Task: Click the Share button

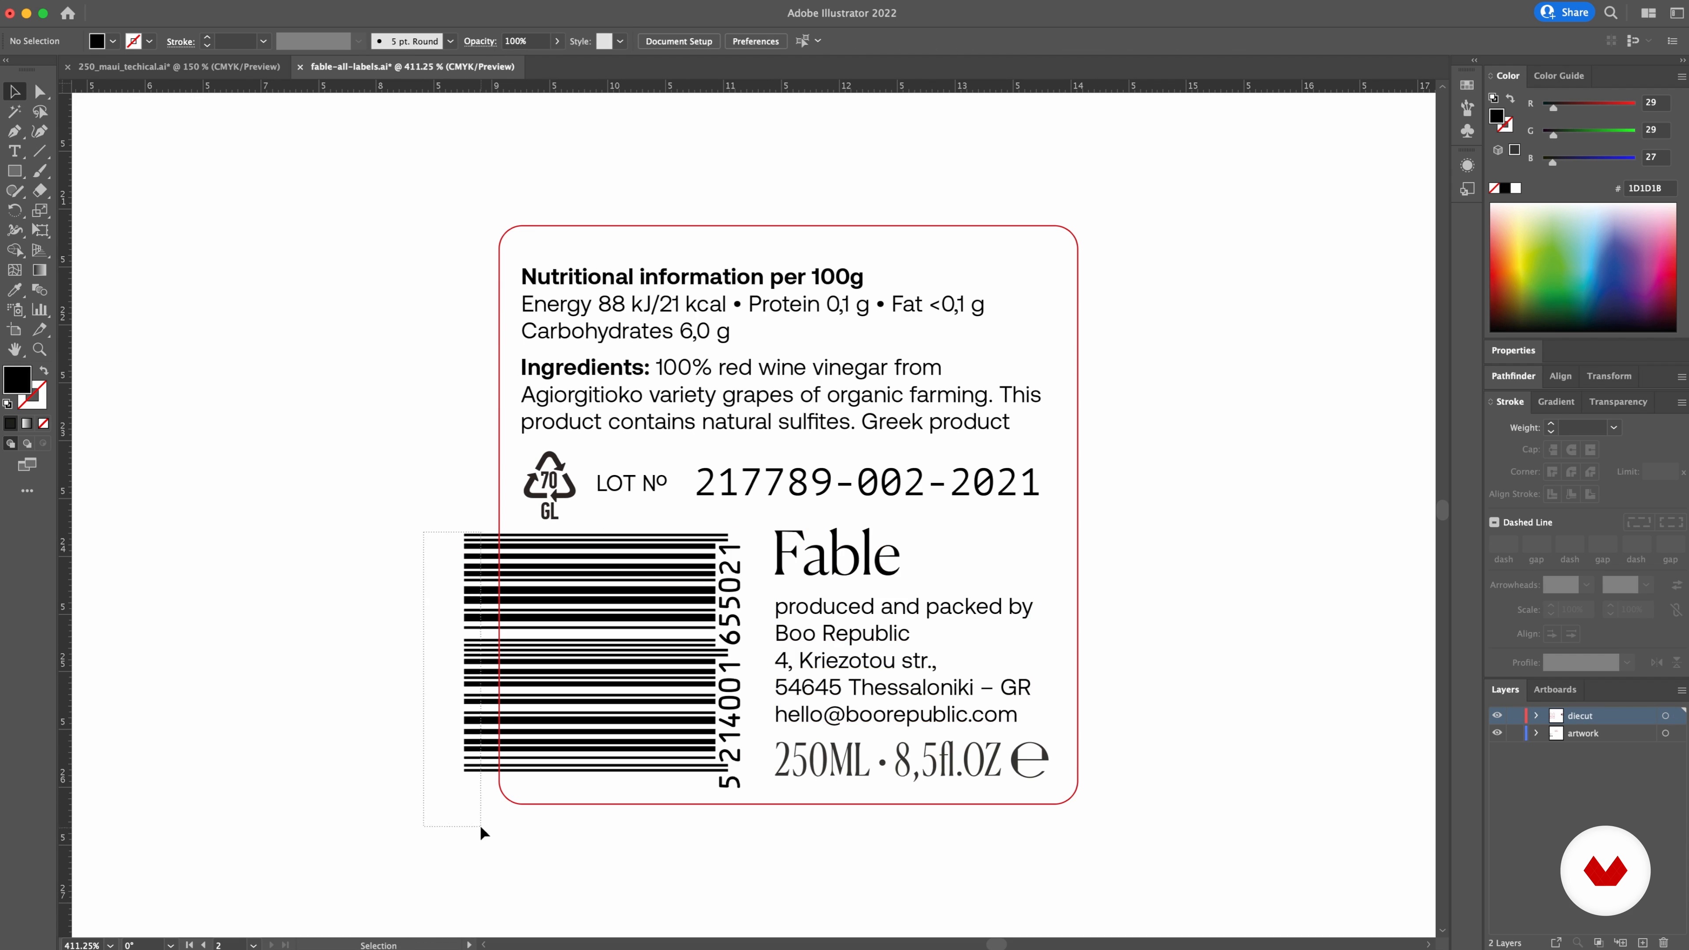Action: point(1565,12)
